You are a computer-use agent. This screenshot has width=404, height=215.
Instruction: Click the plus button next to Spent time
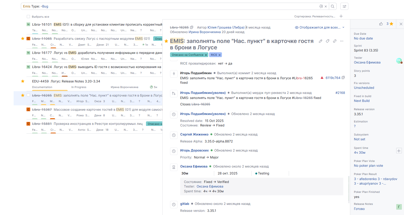click(x=399, y=151)
